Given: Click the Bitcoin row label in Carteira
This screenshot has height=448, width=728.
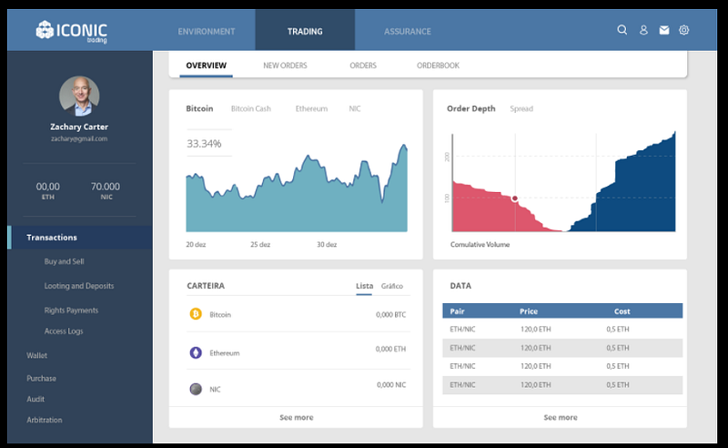Looking at the screenshot, I should point(220,315).
